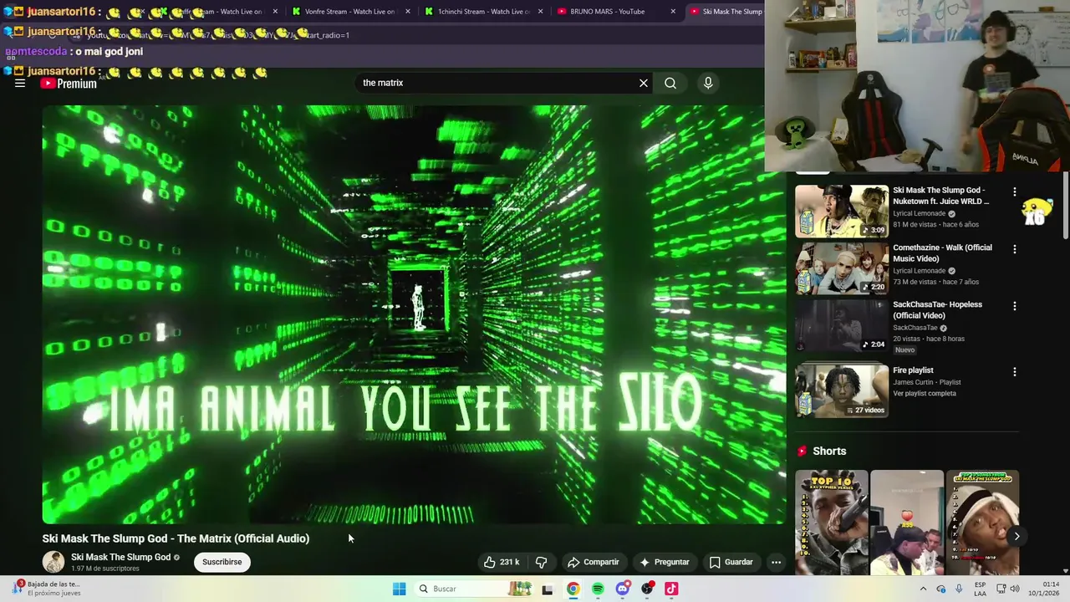Viewport: 1070px width, 602px height.
Task: Open volume speaker tray icon
Action: click(x=1015, y=589)
